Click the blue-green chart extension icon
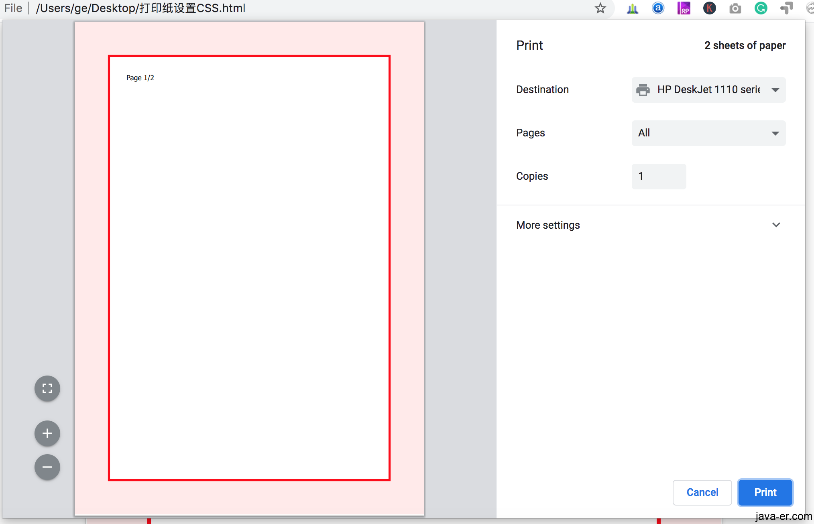The width and height of the screenshot is (814, 524). [632, 8]
